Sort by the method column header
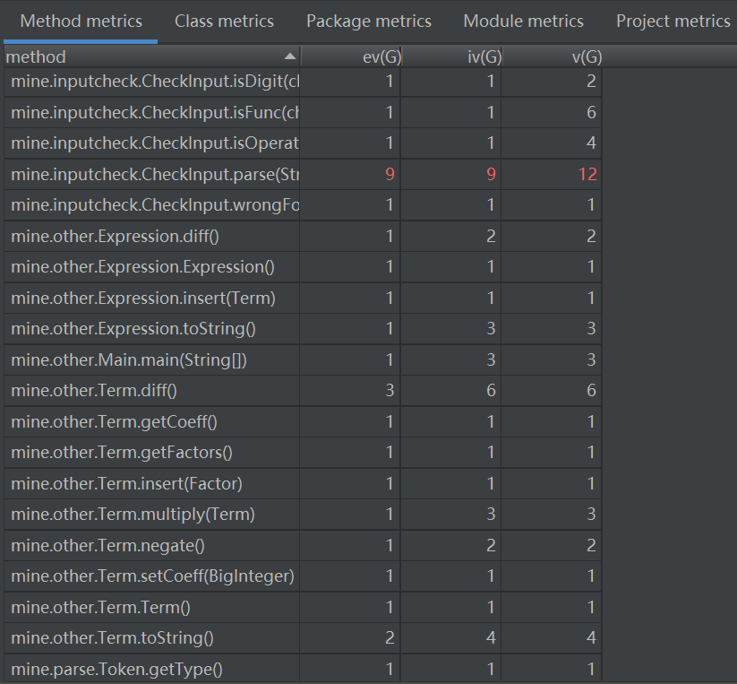The width and height of the screenshot is (737, 684). pyautogui.click(x=151, y=56)
